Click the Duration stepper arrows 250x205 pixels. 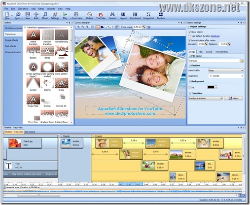pos(206,44)
